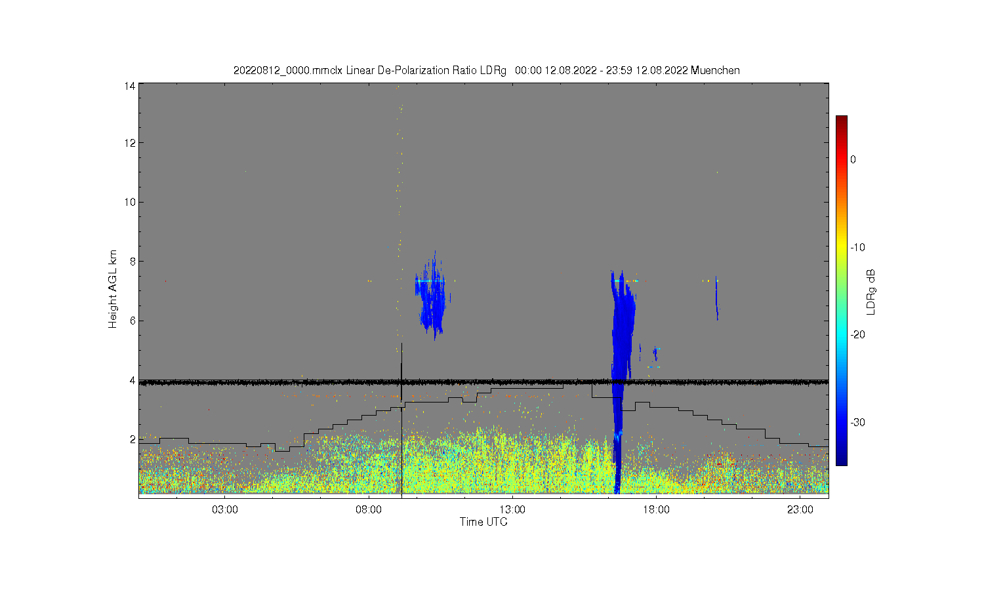
Task: Click the 03:00 time tick label
Action: pyautogui.click(x=225, y=509)
